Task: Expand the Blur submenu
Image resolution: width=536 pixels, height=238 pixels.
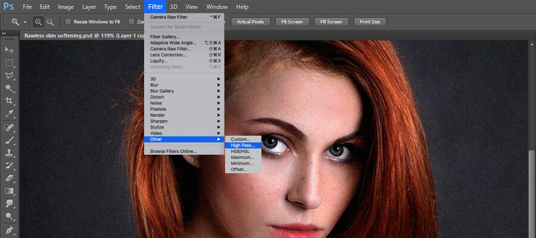Action: coord(184,85)
